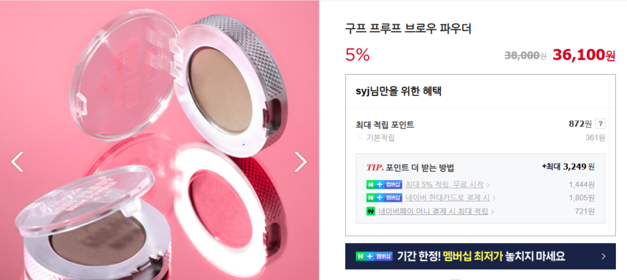Click the N+ badge beside 네이버 현대카드
Image resolution: width=627 pixels, height=280 pixels.
click(x=384, y=198)
